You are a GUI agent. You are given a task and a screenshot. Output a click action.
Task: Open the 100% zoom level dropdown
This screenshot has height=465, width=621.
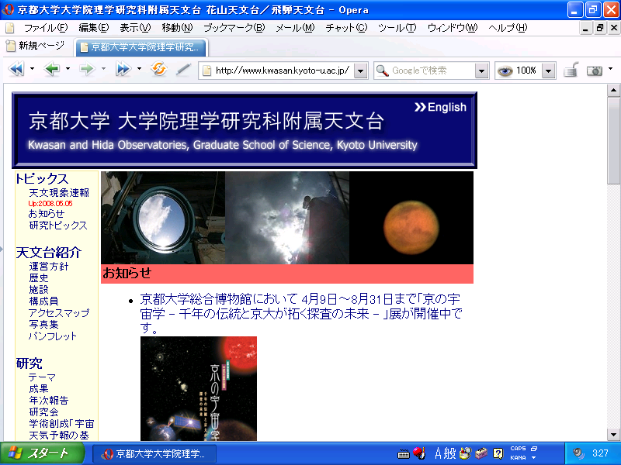[548, 71]
